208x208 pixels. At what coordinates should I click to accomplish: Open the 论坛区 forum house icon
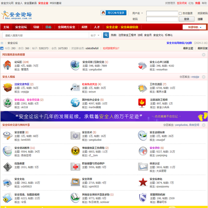pos(8,65)
